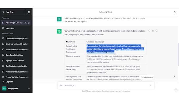Click the Regenerate button

pos(147,77)
